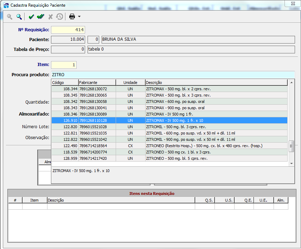Screen dimensions: 301x249
Task: Click the product list Descrição column header
Action: [x=216, y=83]
